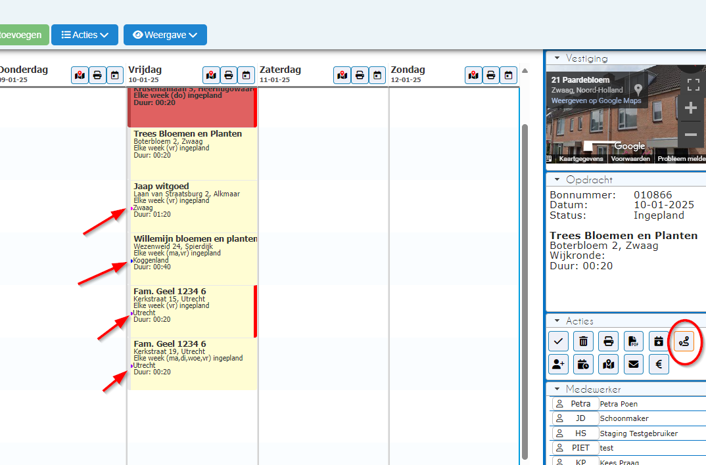Select employee JD Schoonmaker
706x465 pixels.
[628, 418]
